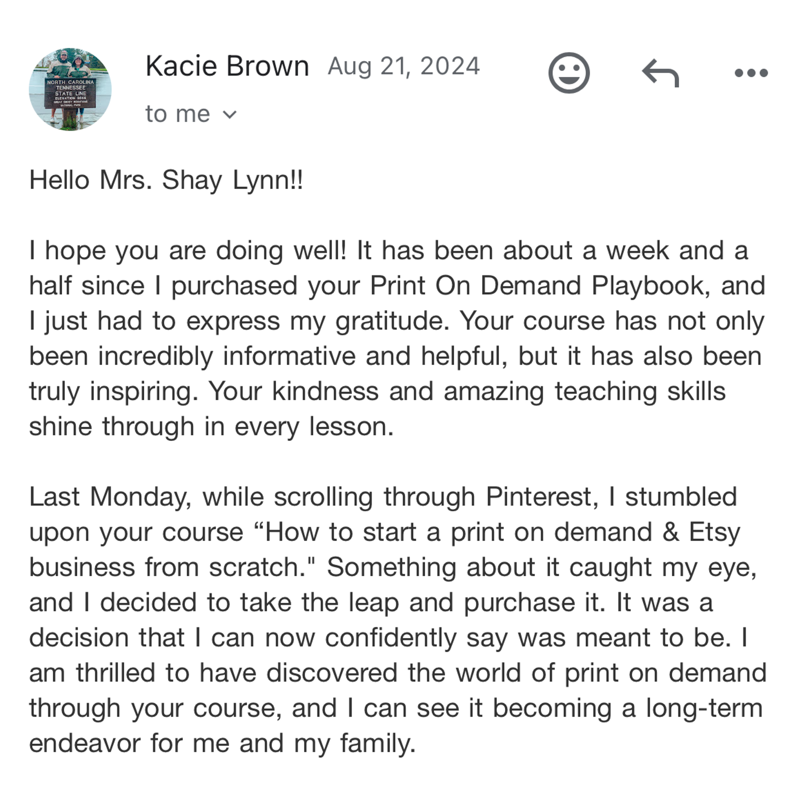This screenshot has height=797, width=797.
Task: Click the greeting "Hello Mrs. Shay Lynn!!"
Action: (166, 180)
